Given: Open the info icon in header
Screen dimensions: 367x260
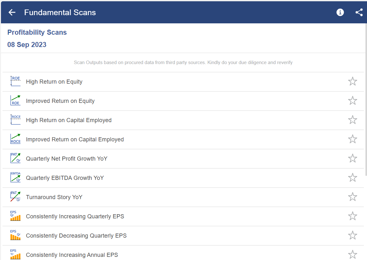Looking at the screenshot, I should 340,12.
